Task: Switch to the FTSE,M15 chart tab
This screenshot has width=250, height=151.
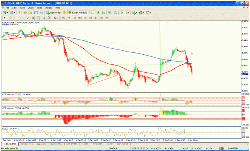Action: tap(98, 144)
